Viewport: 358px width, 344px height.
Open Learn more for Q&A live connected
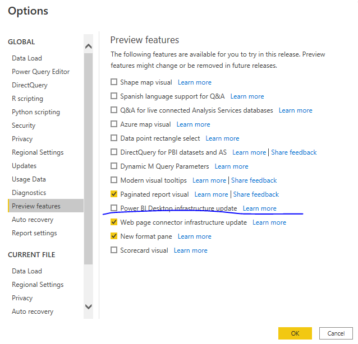point(296,110)
